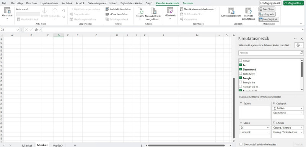The width and height of the screenshot is (306, 147).
Task: Open Összeg / Energia field dropdown
Action: tap(302, 128)
